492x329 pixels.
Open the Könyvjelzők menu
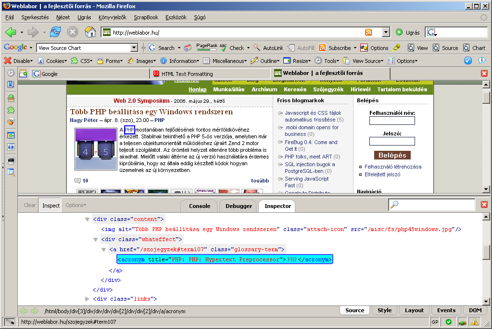(x=113, y=17)
